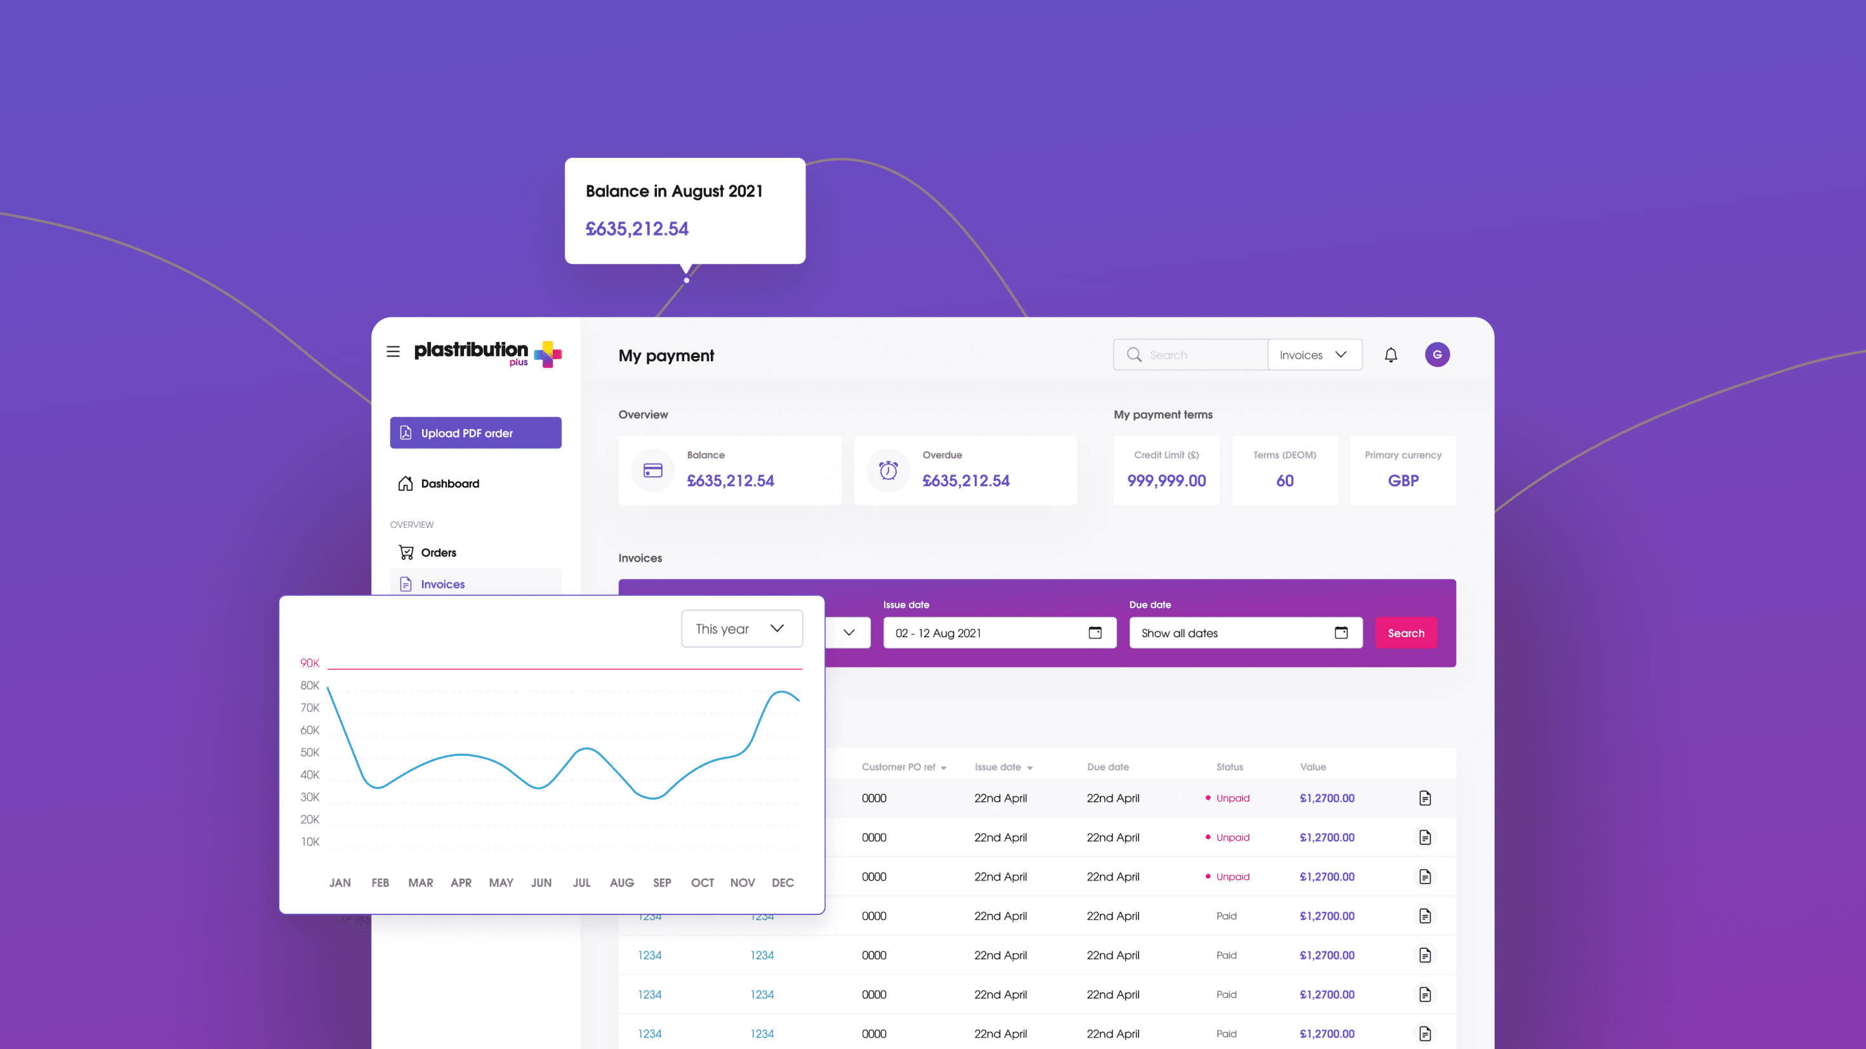Click the Search button for invoices
Image resolution: width=1866 pixels, height=1049 pixels.
pyautogui.click(x=1407, y=633)
